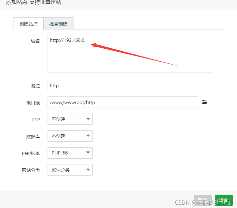Switch to the 批量创建 tab
237x208 pixels.
coord(58,24)
